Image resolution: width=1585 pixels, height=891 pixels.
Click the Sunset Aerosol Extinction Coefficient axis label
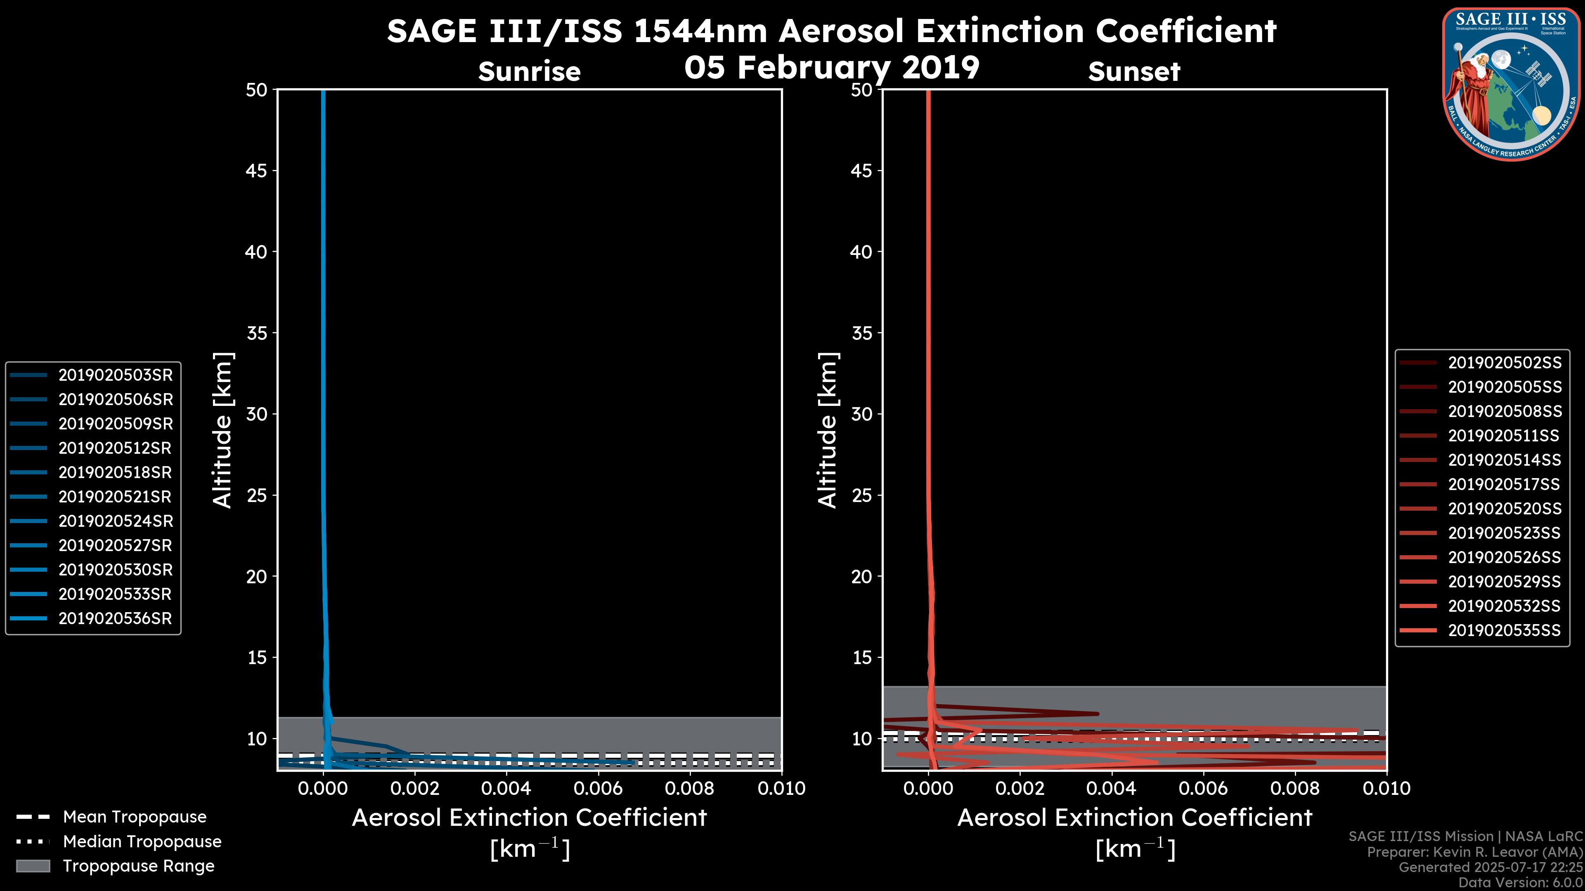pyautogui.click(x=1135, y=818)
